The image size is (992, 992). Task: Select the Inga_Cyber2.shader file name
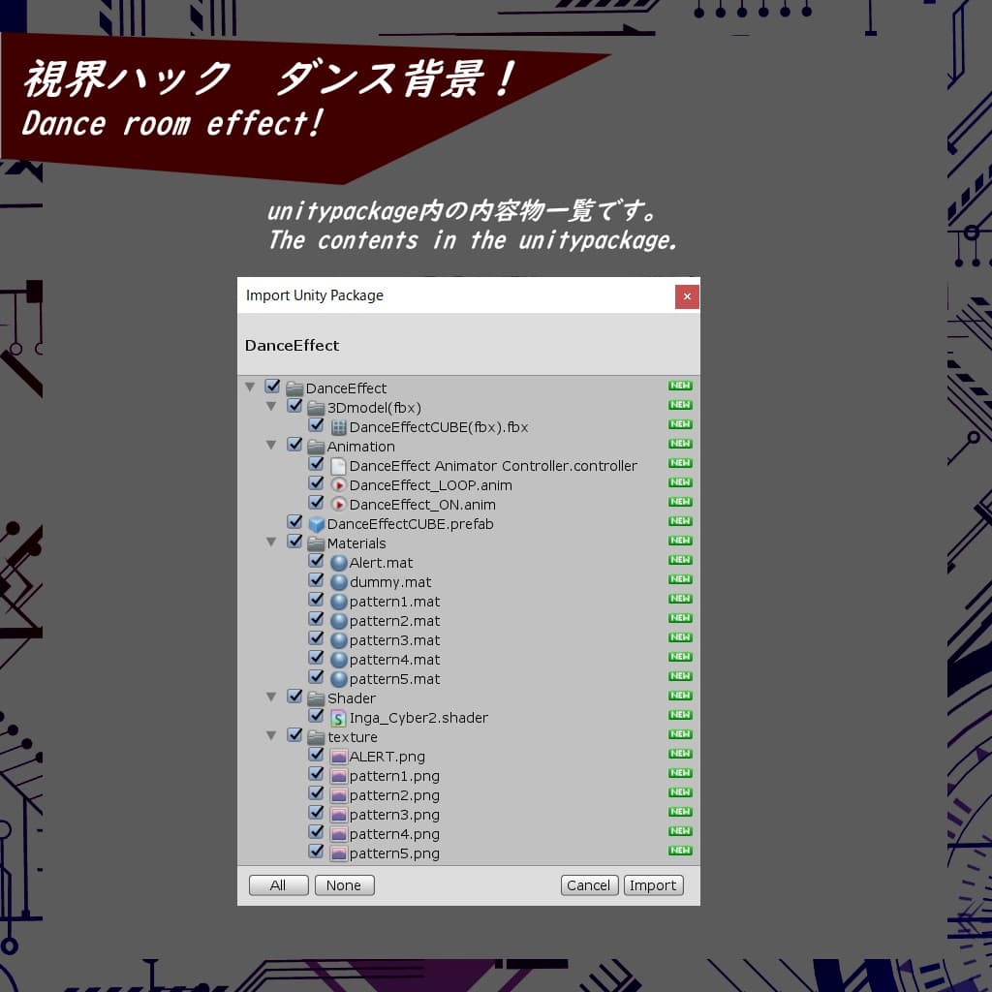click(418, 718)
